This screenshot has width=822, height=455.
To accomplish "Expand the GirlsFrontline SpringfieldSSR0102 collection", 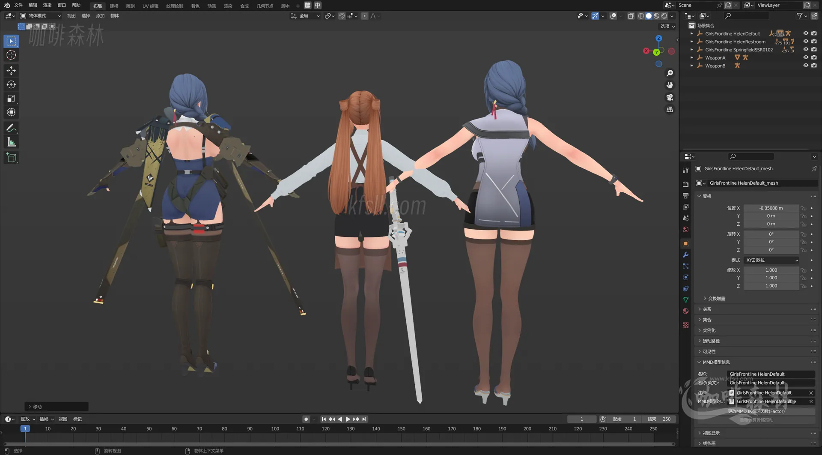I will (x=692, y=49).
